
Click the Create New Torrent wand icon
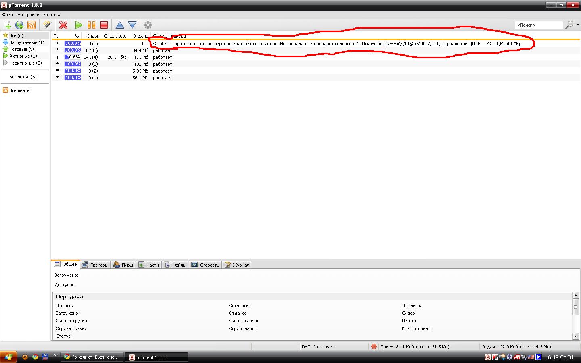47,25
